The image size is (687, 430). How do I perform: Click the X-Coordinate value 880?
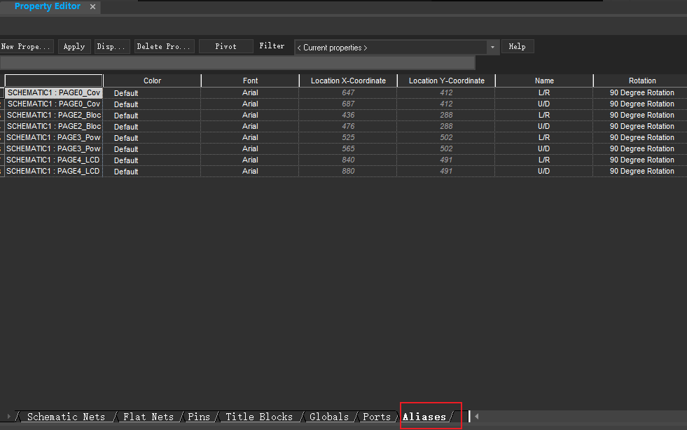tap(348, 171)
